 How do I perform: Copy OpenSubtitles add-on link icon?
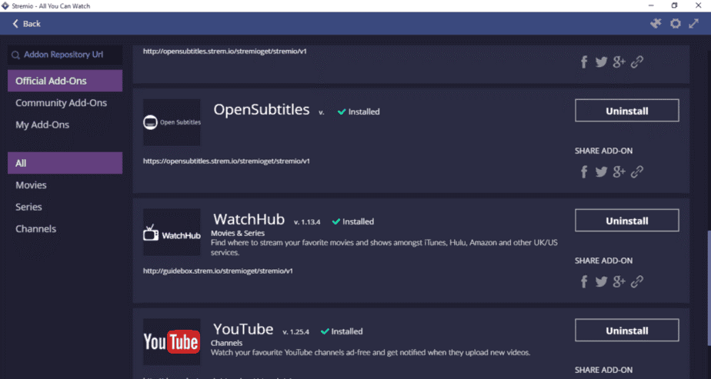tap(637, 171)
